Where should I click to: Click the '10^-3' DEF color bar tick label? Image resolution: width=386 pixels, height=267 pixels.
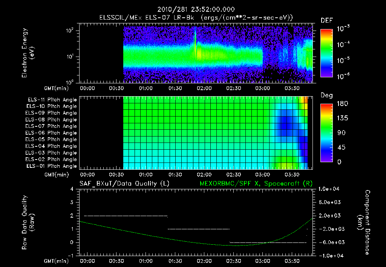click(343, 29)
